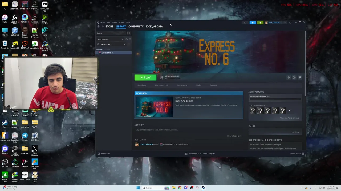Click the recent activity clock filter icon
Viewport: 341px width, 191px height.
pyautogui.click(x=127, y=39)
